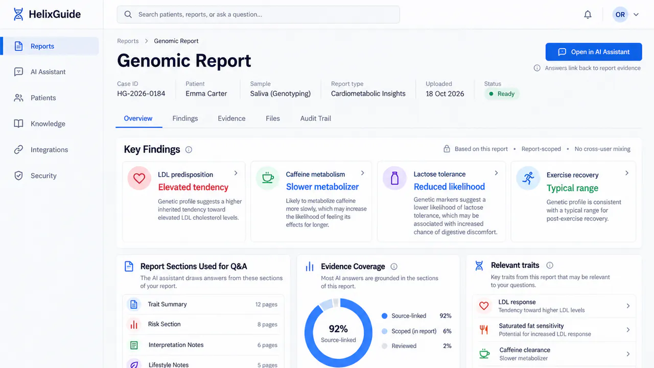654x368 pixels.
Task: Switch to the Evidence tab
Action: click(231, 119)
